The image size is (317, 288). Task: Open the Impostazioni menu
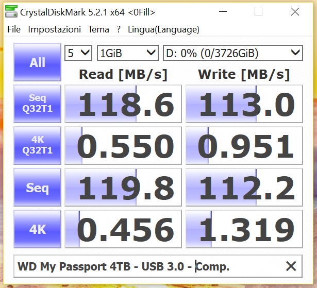[x=55, y=29]
